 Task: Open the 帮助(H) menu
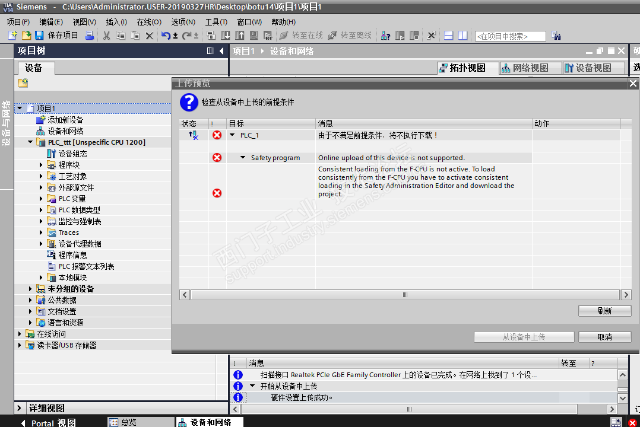(283, 22)
